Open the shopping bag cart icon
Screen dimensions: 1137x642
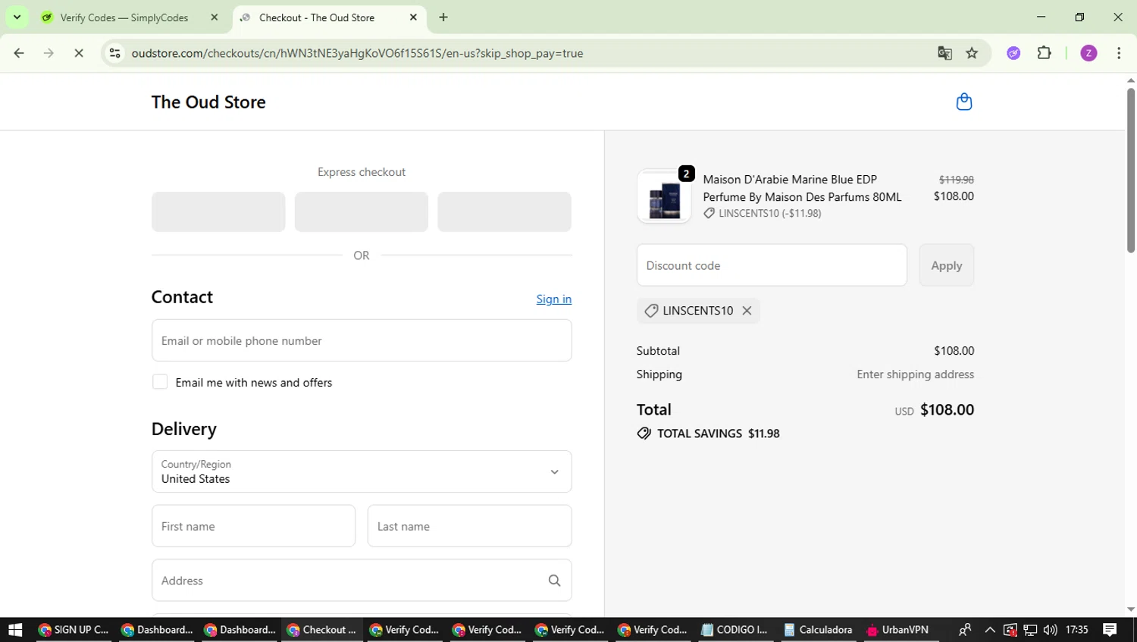coord(963,102)
